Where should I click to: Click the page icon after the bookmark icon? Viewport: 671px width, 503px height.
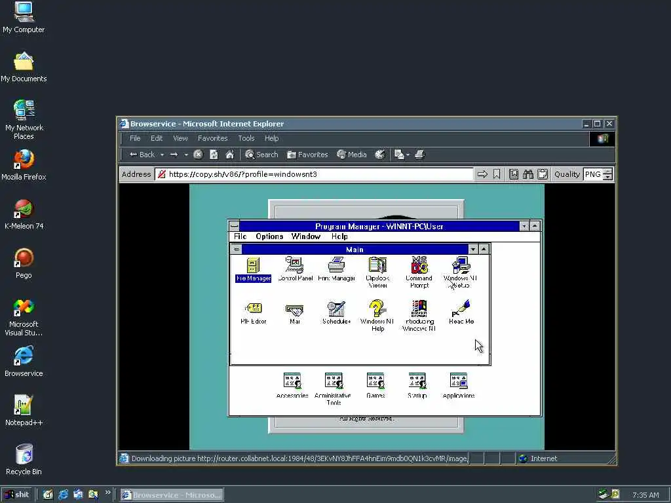514,174
